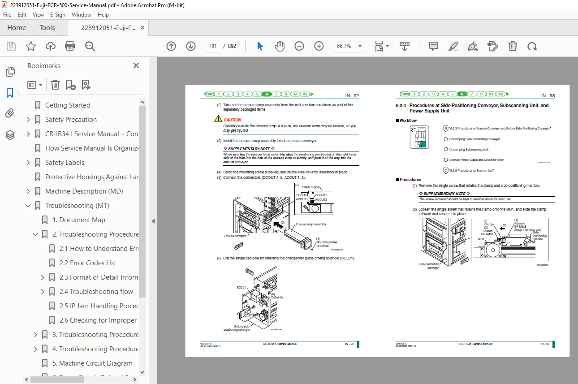
Task: Collapse Troubleshooting (MT) bookmark
Action: 28,206
